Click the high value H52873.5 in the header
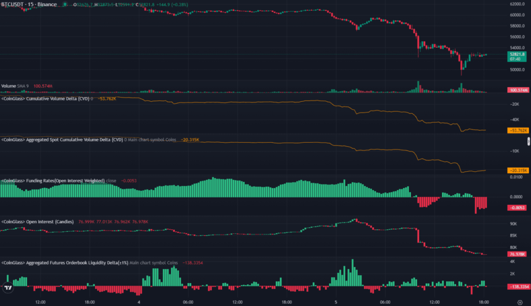 [104, 5]
